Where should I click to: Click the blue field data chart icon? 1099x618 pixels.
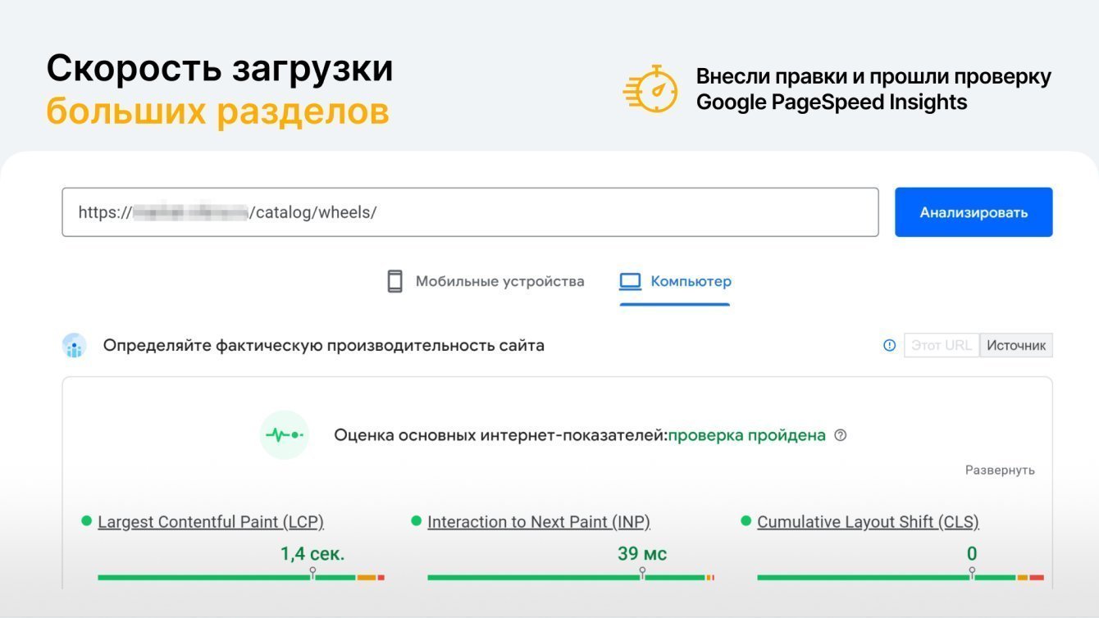(75, 346)
